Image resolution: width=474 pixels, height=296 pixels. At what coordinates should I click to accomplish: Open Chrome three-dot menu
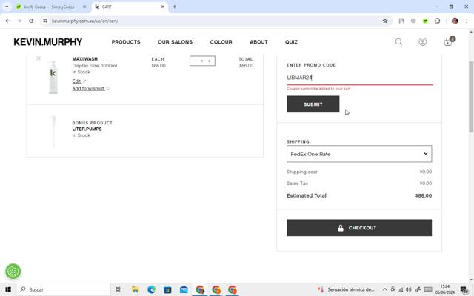[x=467, y=21]
